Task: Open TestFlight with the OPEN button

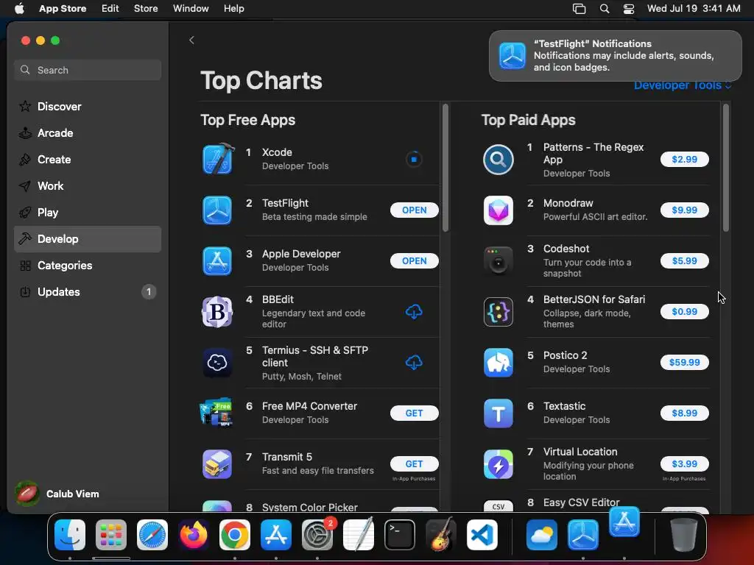Action: click(414, 210)
